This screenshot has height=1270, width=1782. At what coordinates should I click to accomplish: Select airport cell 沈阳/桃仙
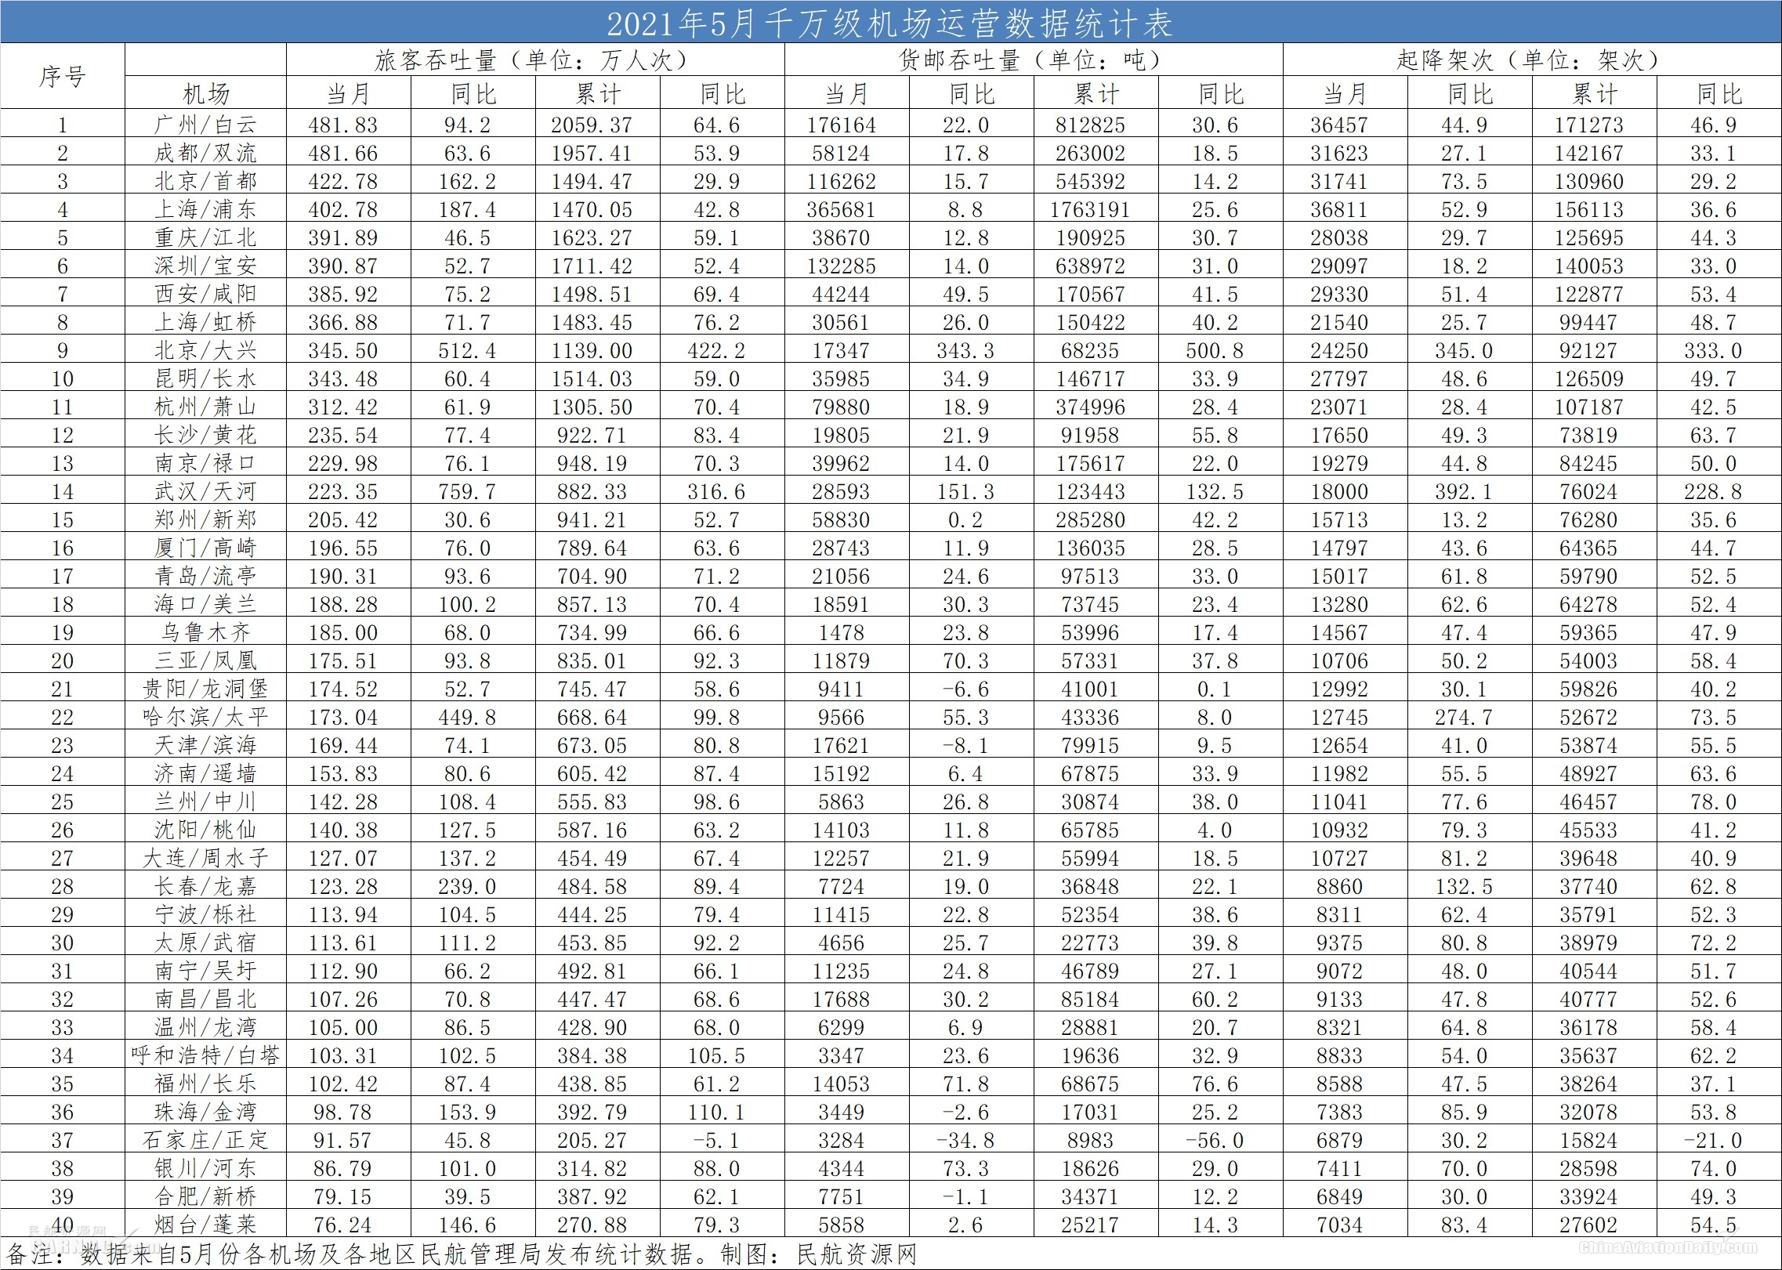coord(206,830)
